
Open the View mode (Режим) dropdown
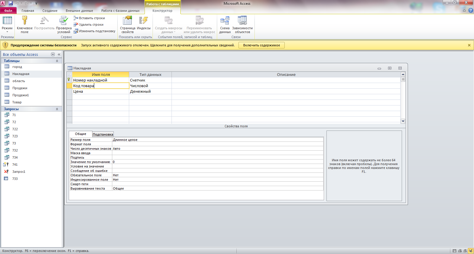click(x=7, y=30)
